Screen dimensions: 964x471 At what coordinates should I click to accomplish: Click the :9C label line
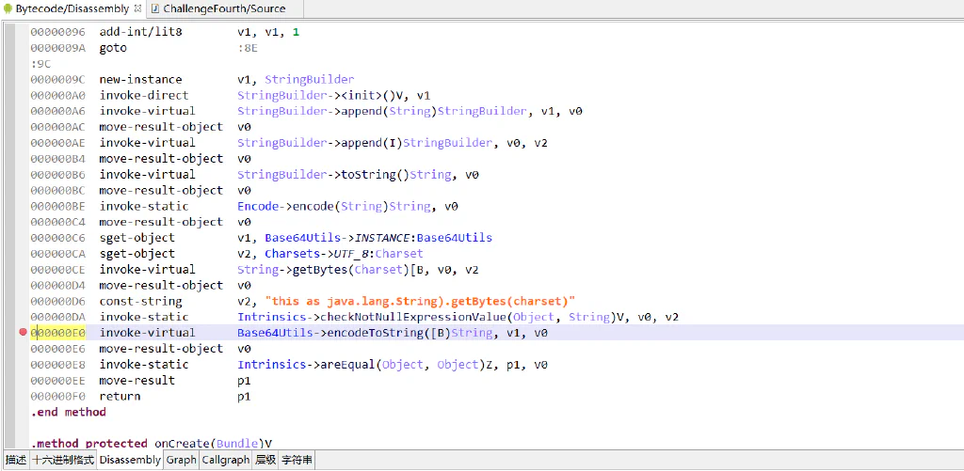click(41, 63)
